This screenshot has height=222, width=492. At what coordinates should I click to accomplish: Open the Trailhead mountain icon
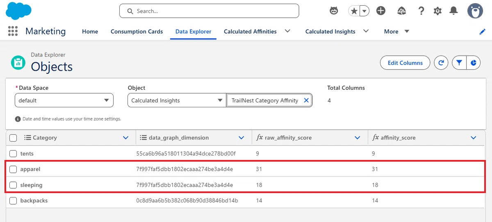[x=402, y=11]
